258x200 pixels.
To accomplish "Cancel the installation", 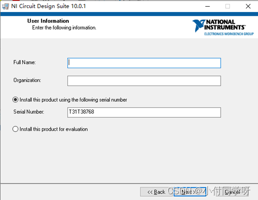I will click(232, 192).
